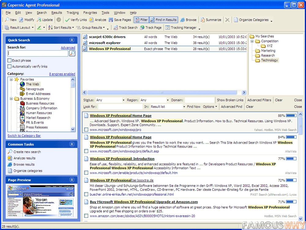306x230 pixels.
Task: Open the Results menu
Action: (57, 13)
